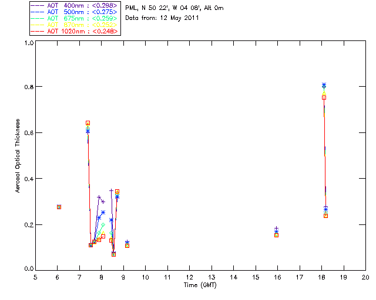This screenshot has height=300, width=376.
Task: Click the blue asterisk marker after hour 9
Action: coord(127,242)
